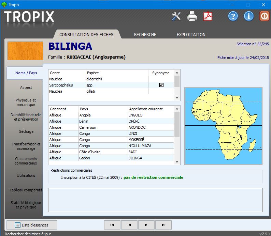Select the Gabon BILINGA row
The image size is (271, 236).
pyautogui.click(x=111, y=158)
